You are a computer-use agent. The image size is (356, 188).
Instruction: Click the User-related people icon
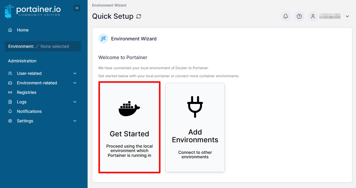click(10, 73)
